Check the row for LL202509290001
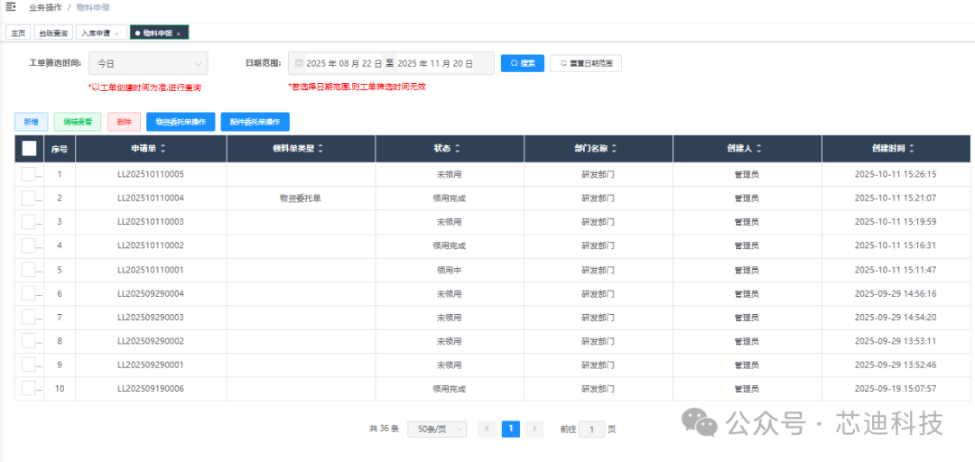 click(29, 365)
